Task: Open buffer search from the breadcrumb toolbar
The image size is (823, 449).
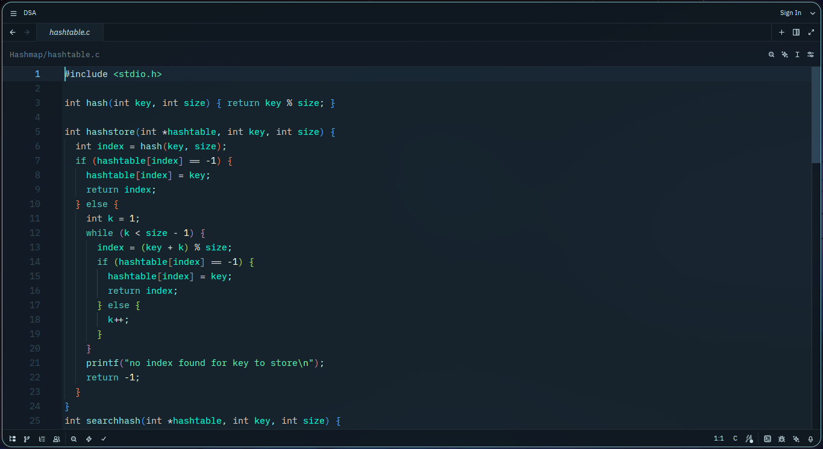Action: (x=771, y=55)
